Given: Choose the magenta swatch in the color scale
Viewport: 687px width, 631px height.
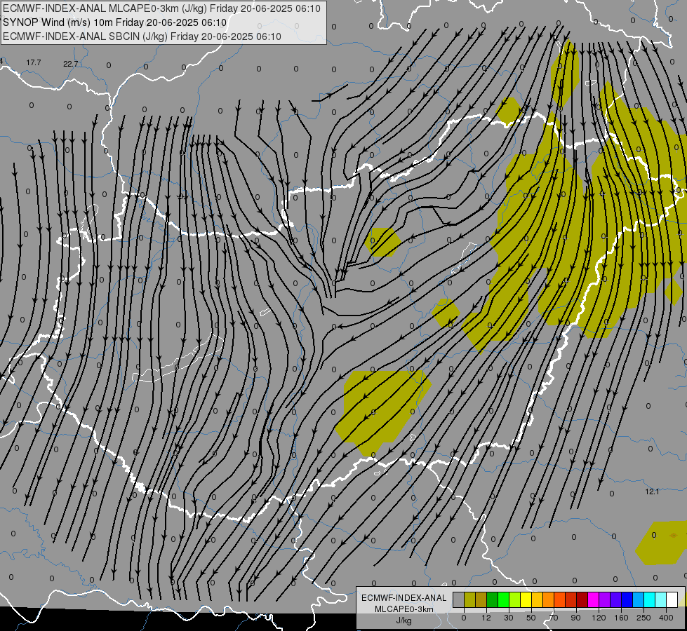Looking at the screenshot, I should tap(593, 599).
